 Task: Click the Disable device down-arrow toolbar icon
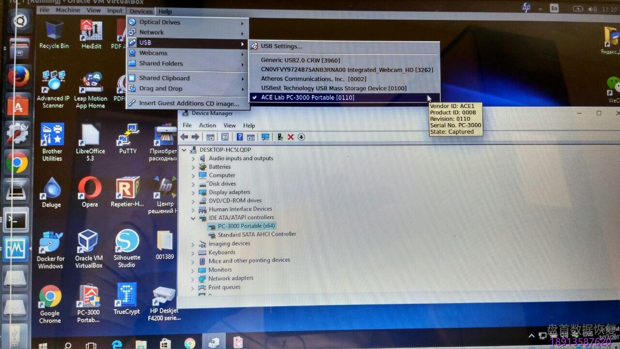pyautogui.click(x=301, y=137)
